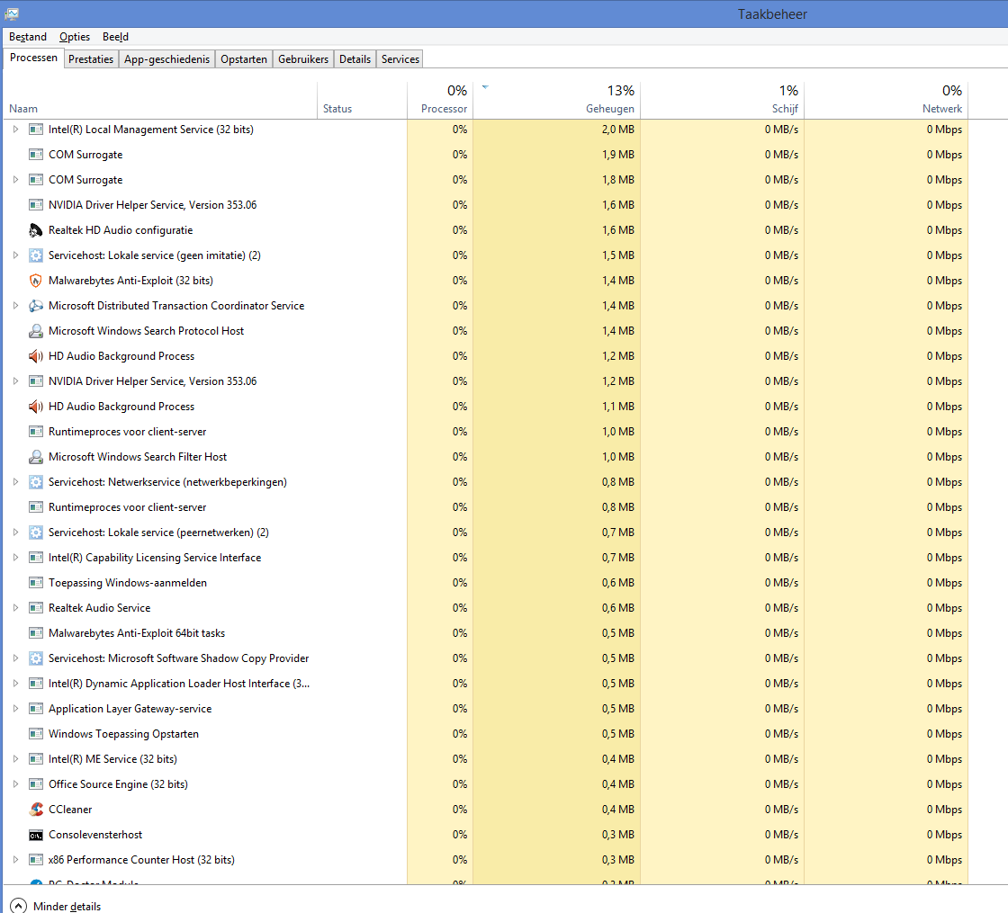The width and height of the screenshot is (1008, 913).
Task: Click the CCleaner process icon
Action: (x=36, y=810)
